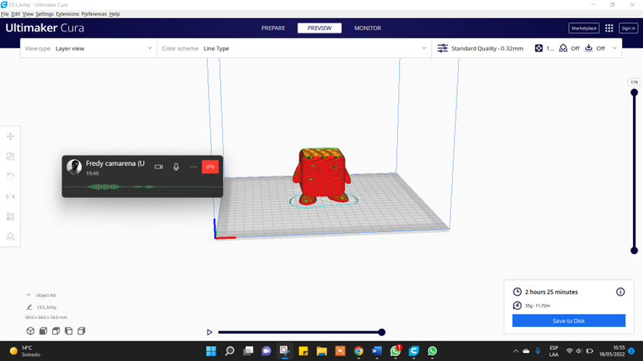Click the material usage spool icon
The width and height of the screenshot is (643, 361).
[517, 305]
